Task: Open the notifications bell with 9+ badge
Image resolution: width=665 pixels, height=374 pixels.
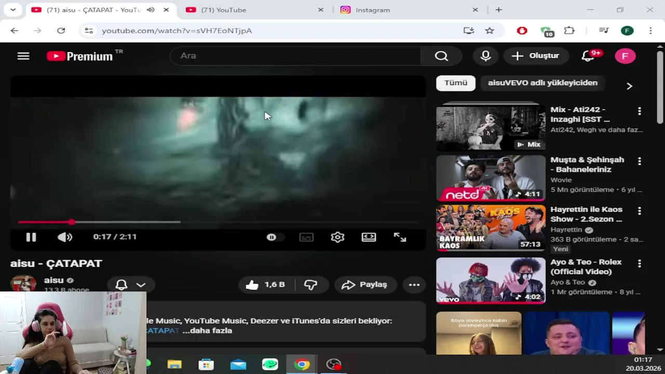Action: point(589,56)
